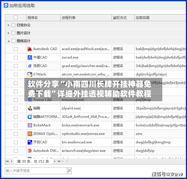Viewport: 187px width, 179px height.
Task: Click the 浩辰CAD program icon
Action: point(30,66)
